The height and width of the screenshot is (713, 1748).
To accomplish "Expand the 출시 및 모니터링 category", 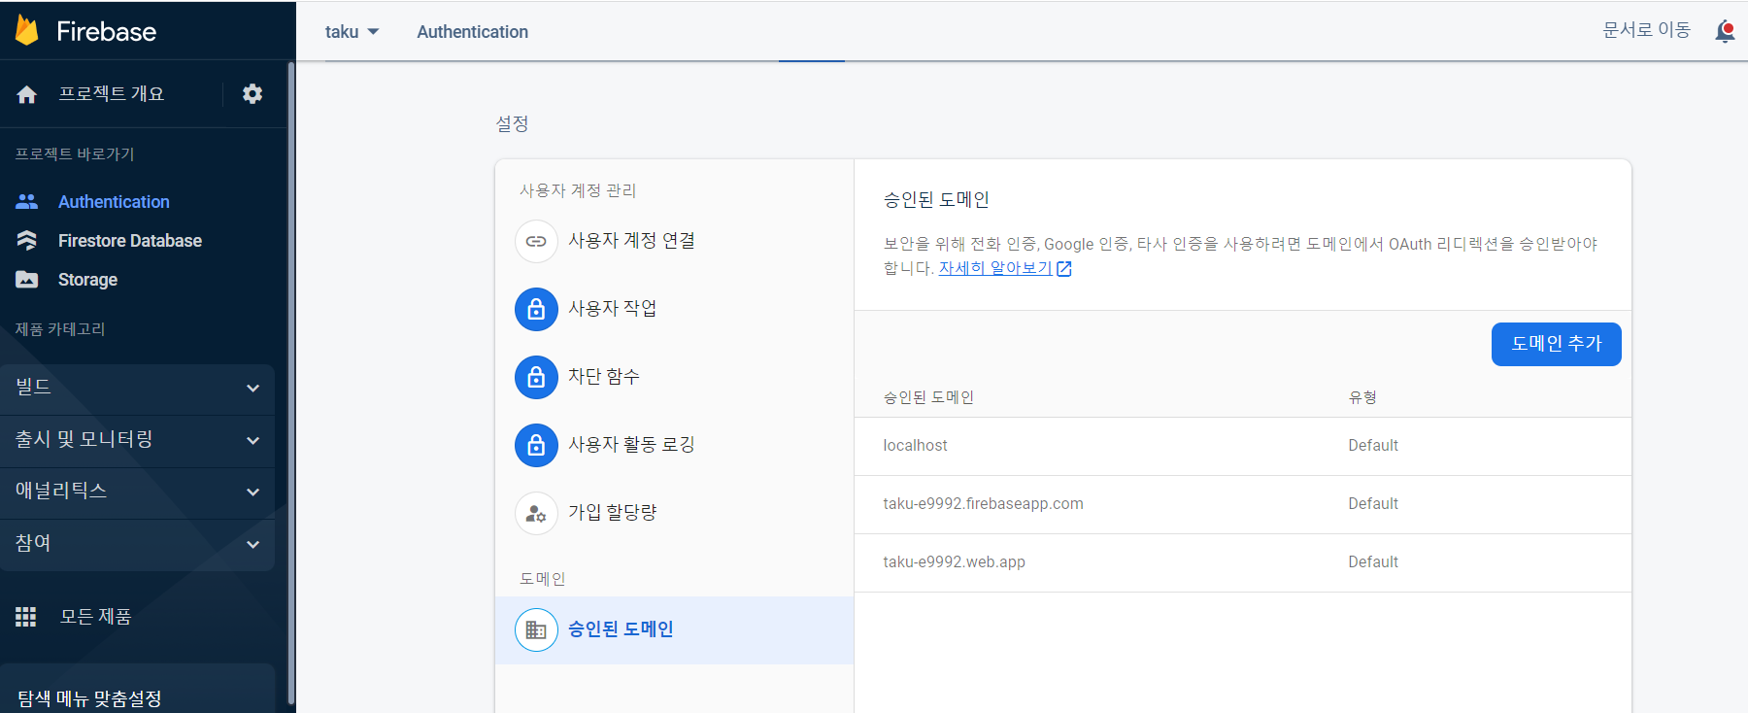I will 137,440.
